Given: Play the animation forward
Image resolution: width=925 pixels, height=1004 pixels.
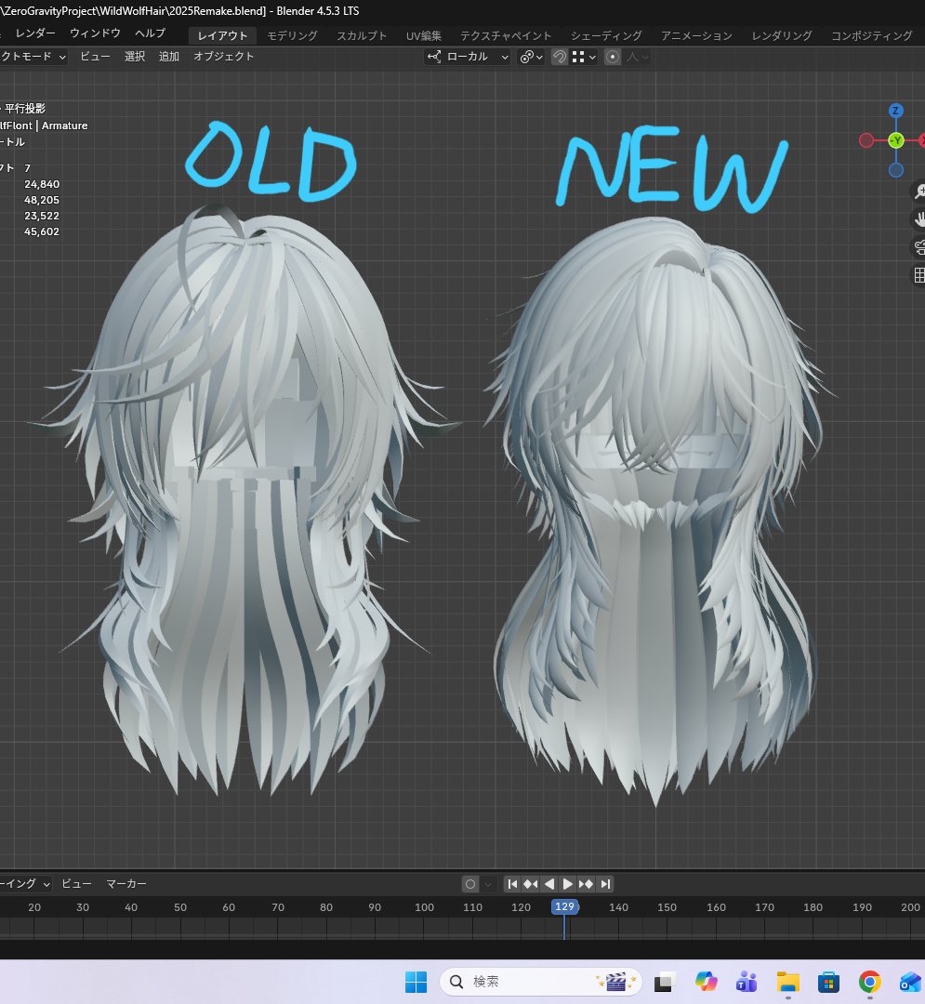Looking at the screenshot, I should (567, 884).
